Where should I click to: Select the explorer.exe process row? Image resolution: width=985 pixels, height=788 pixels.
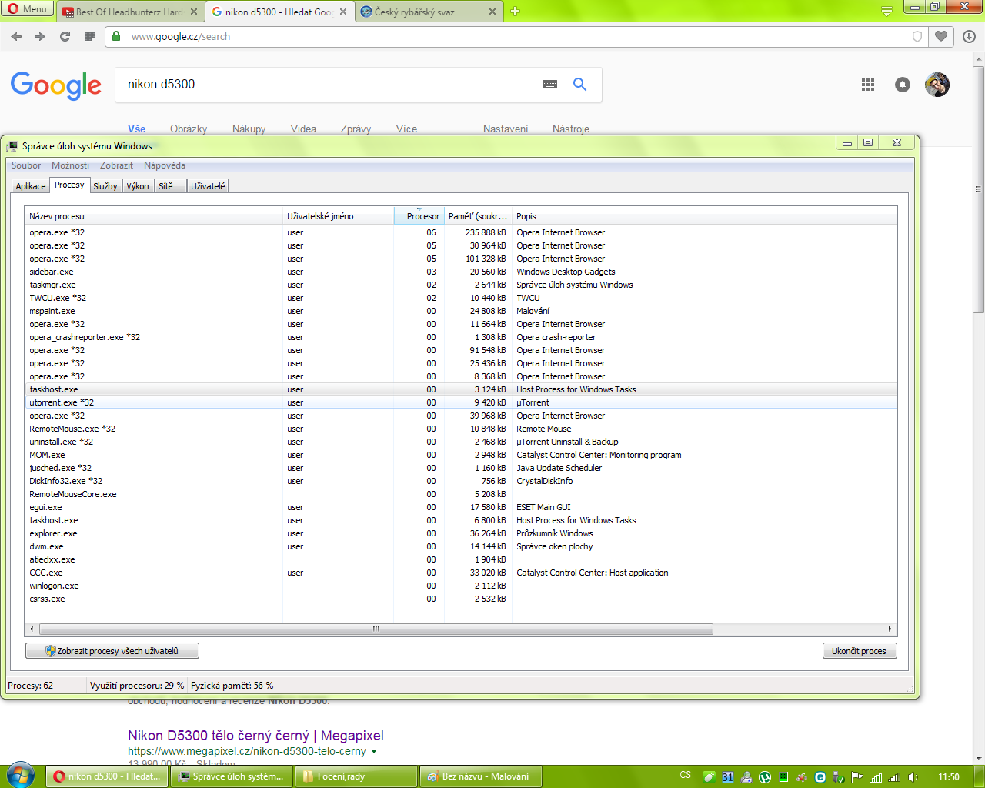(x=460, y=533)
